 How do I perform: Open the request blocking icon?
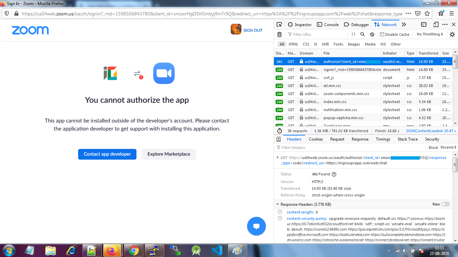click(x=372, y=34)
